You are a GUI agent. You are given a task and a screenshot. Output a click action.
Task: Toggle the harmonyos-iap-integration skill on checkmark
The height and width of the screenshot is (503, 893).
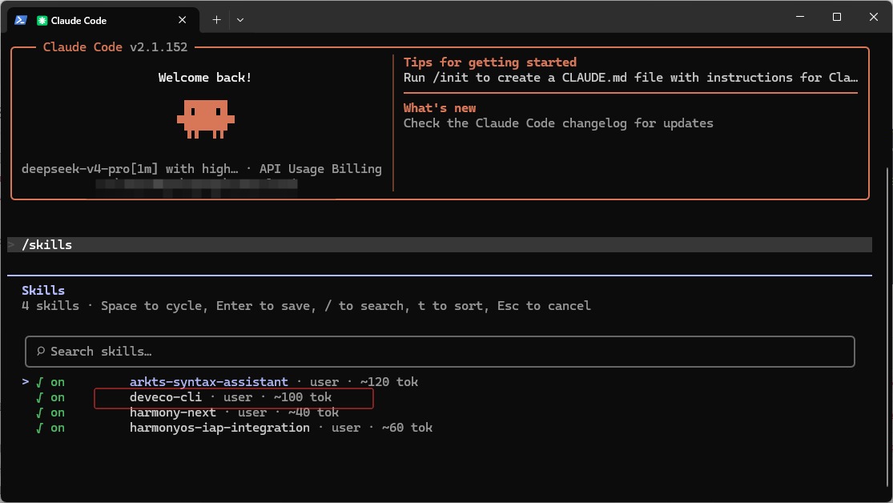(x=39, y=429)
